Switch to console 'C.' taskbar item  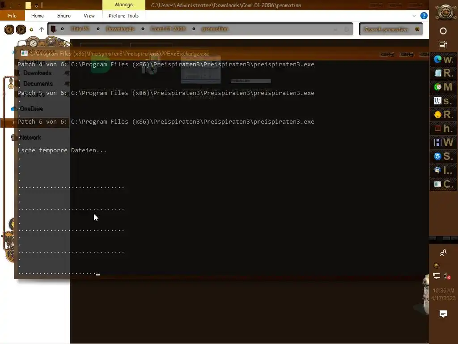tap(443, 184)
